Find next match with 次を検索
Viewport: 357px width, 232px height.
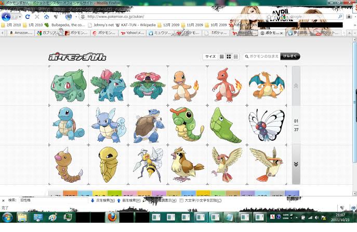tap(103, 200)
